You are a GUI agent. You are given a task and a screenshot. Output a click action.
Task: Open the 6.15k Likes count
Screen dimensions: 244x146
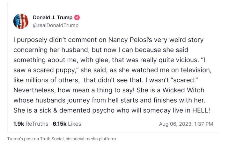tap(67, 124)
